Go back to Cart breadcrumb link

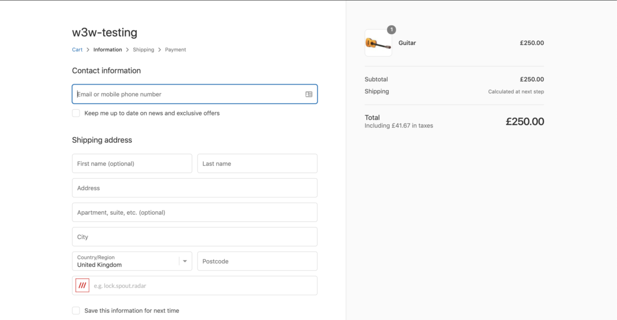(77, 49)
